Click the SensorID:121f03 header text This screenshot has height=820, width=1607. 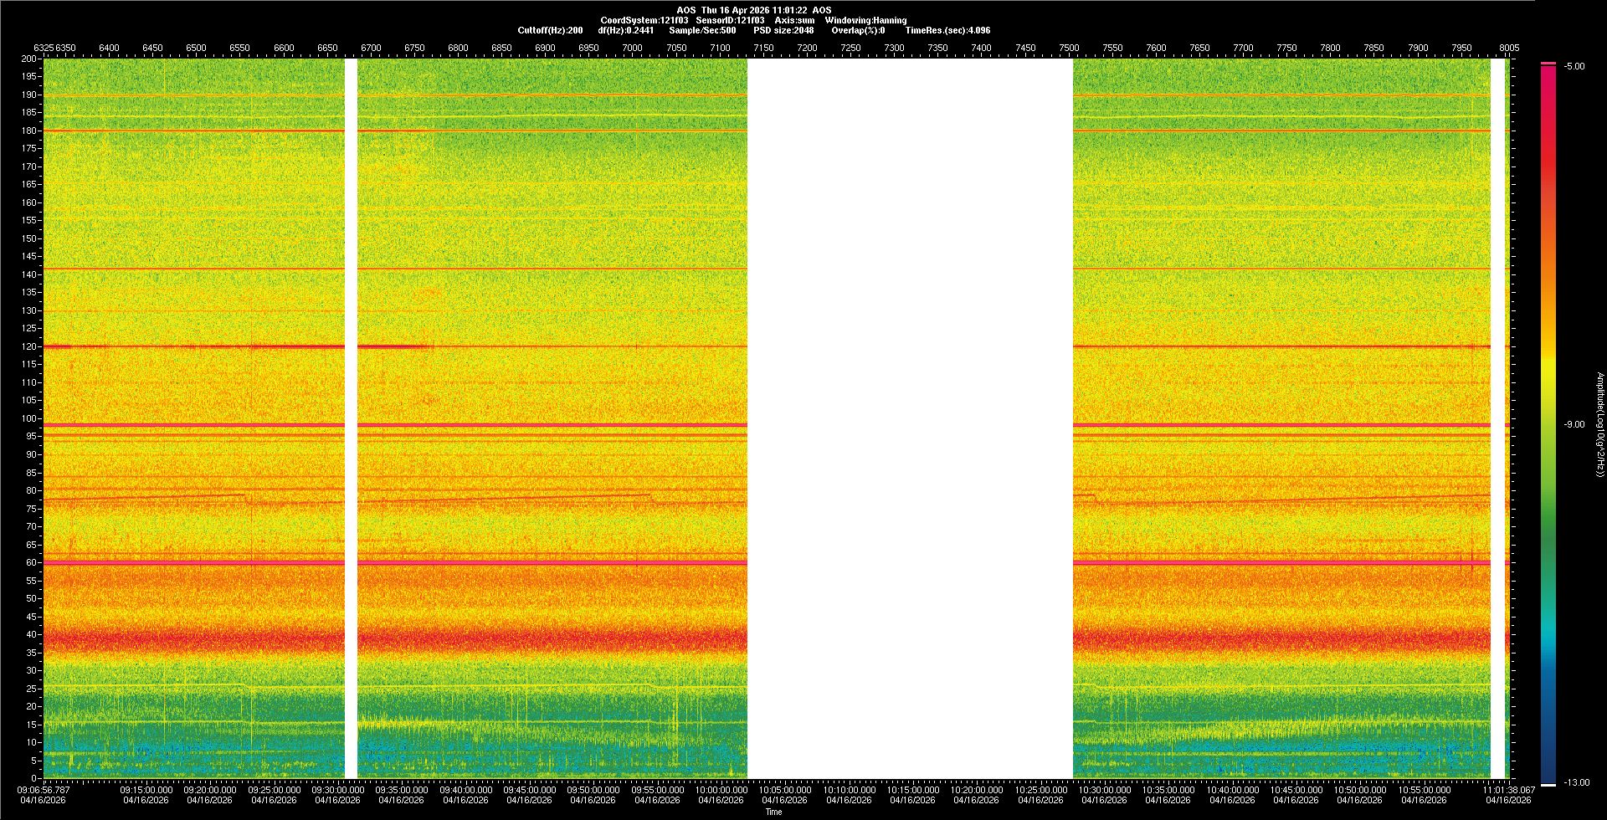730,20
